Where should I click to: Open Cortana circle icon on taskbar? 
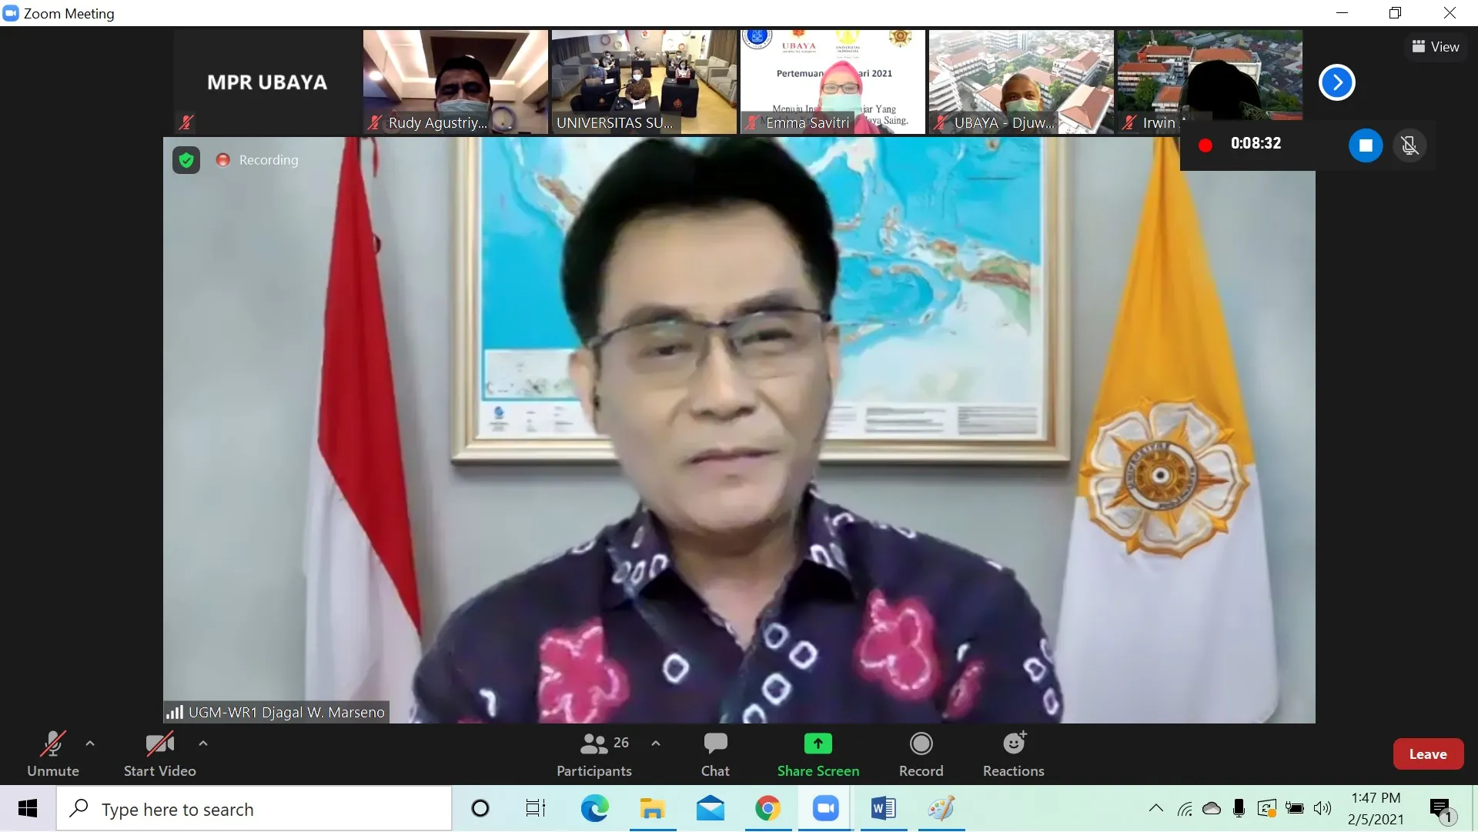tap(480, 809)
